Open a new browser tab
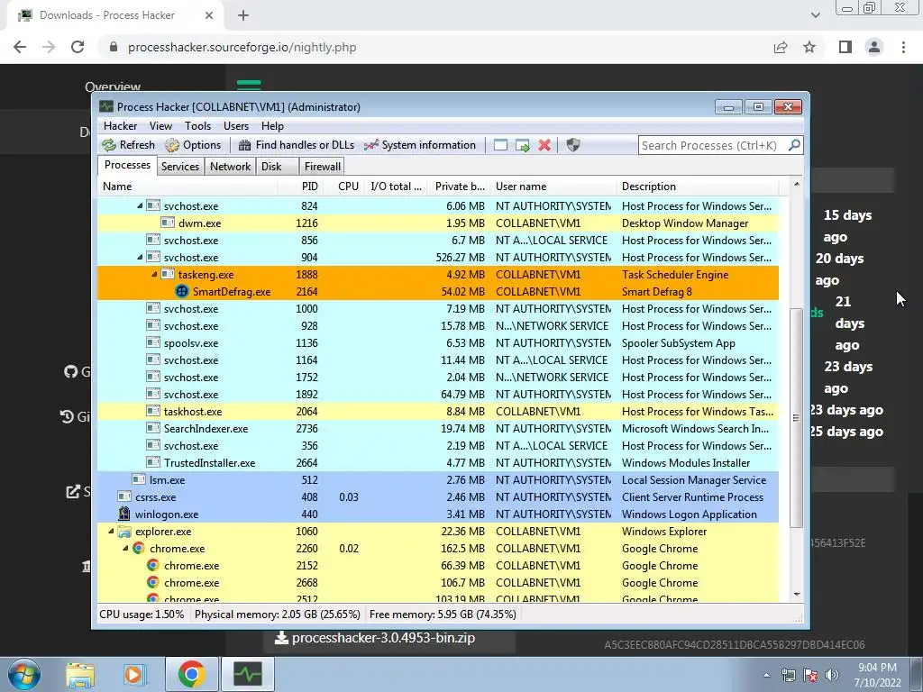Viewport: 923px width, 692px height. [x=243, y=15]
